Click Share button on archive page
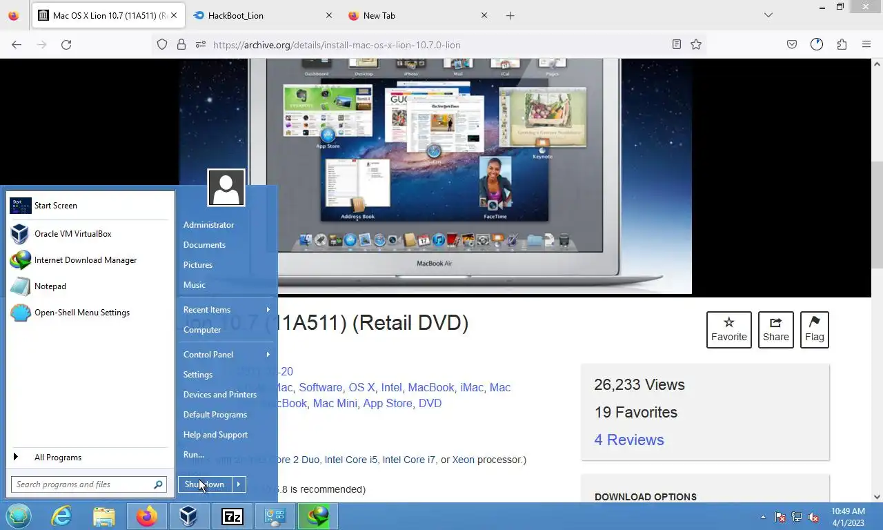883x530 pixels. click(776, 330)
